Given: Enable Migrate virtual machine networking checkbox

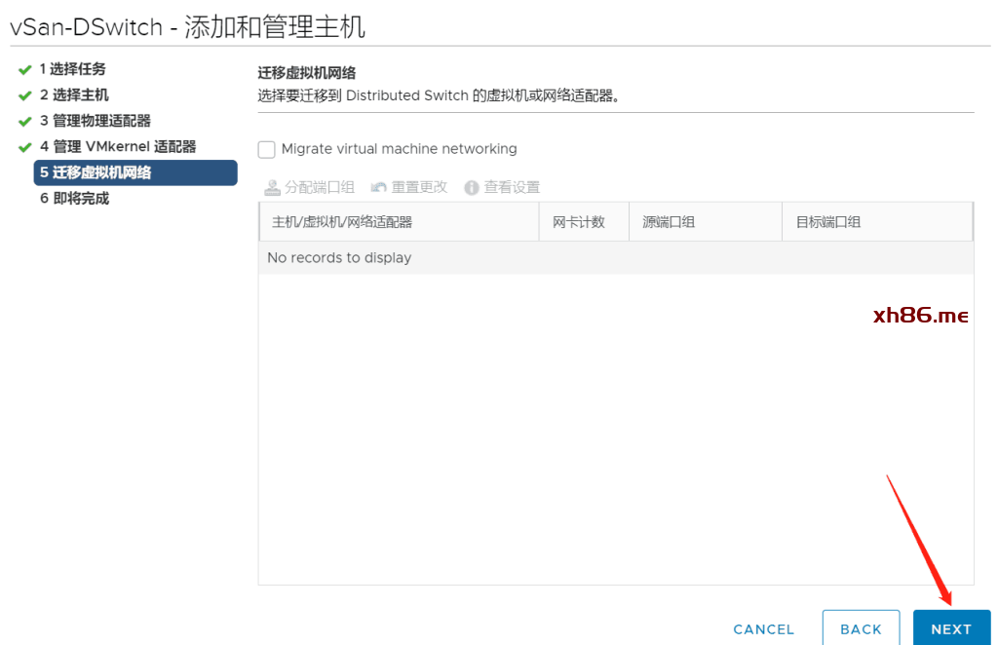Looking at the screenshot, I should (x=267, y=149).
